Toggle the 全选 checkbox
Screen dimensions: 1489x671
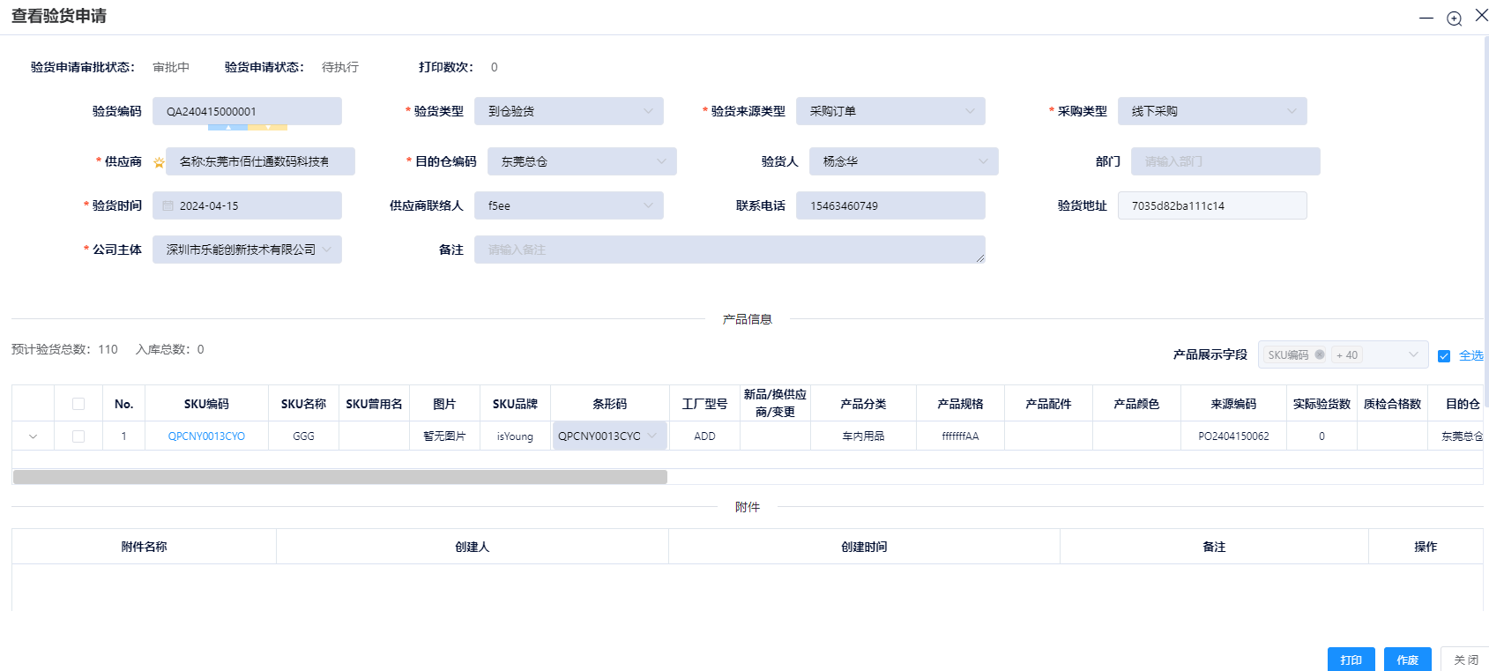click(1444, 356)
